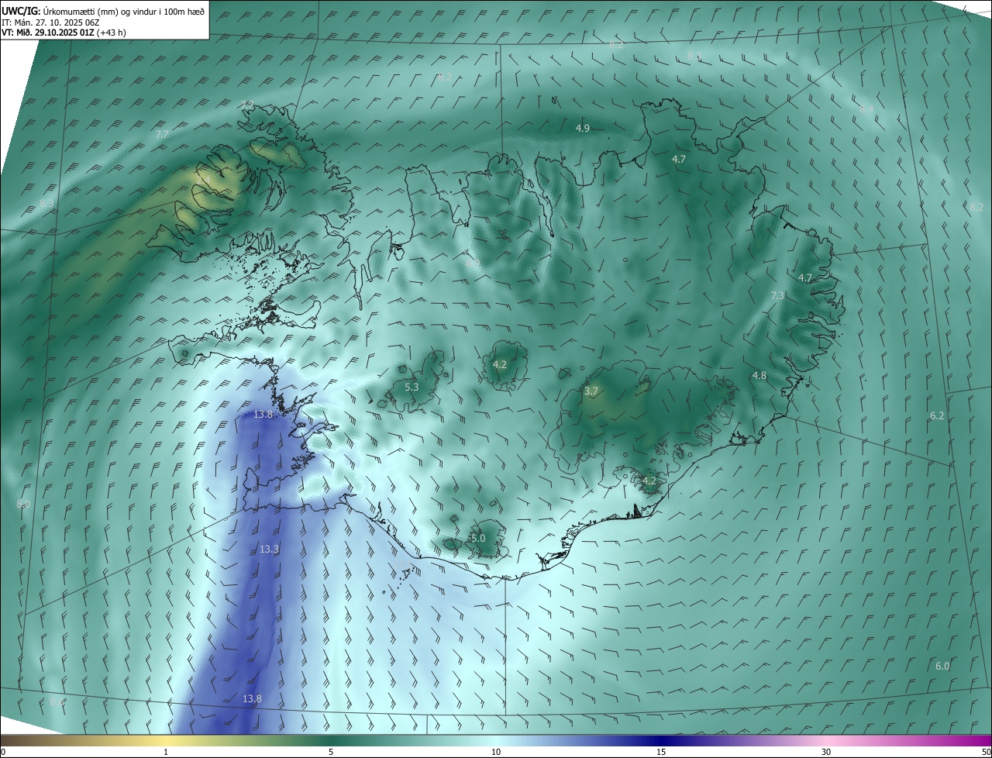Click the 8.0 value at the western edge

pyautogui.click(x=23, y=504)
